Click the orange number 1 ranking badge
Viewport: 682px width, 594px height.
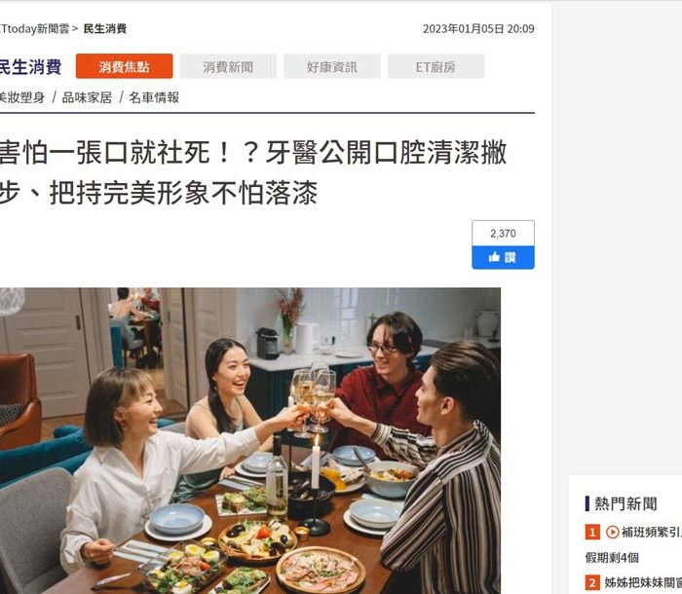pyautogui.click(x=592, y=532)
